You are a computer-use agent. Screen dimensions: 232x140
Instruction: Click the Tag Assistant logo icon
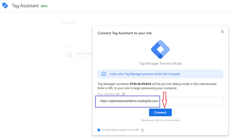5,5
